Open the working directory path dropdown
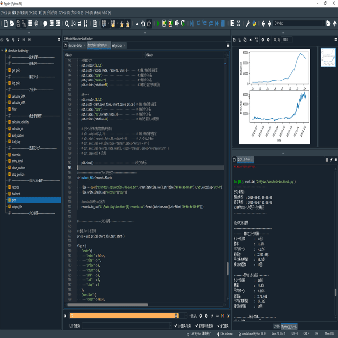 coord(323,23)
